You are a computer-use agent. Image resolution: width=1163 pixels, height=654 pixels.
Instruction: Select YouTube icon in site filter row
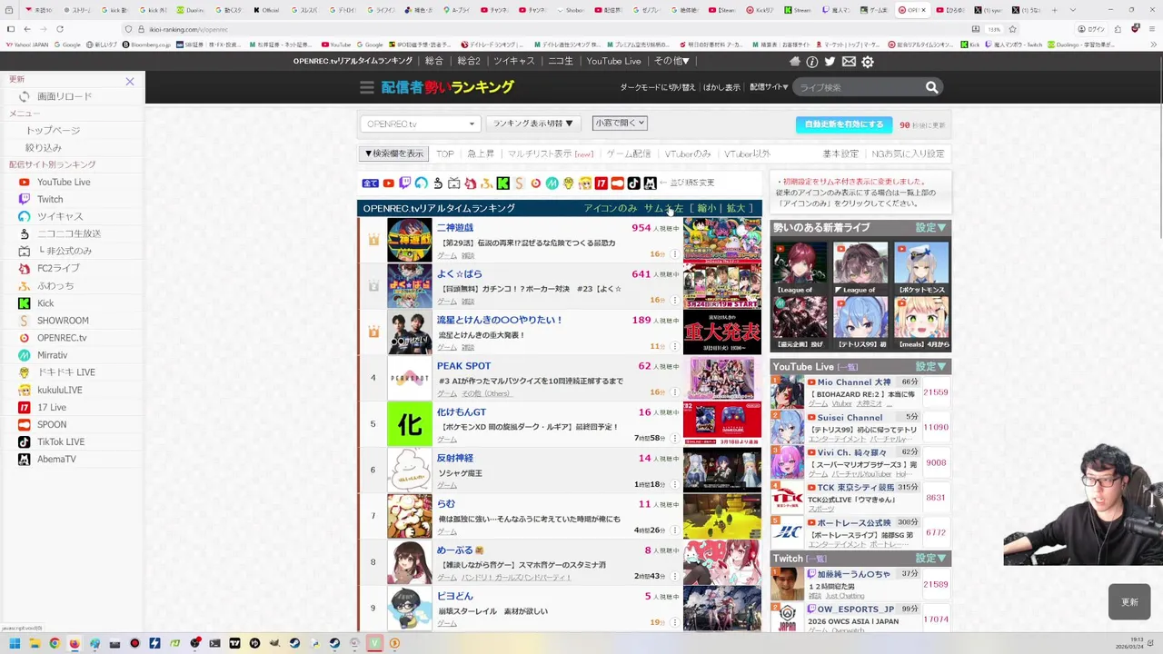[389, 183]
